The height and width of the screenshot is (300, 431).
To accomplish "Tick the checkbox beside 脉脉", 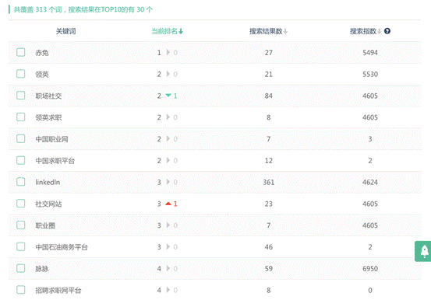I will point(20,268).
